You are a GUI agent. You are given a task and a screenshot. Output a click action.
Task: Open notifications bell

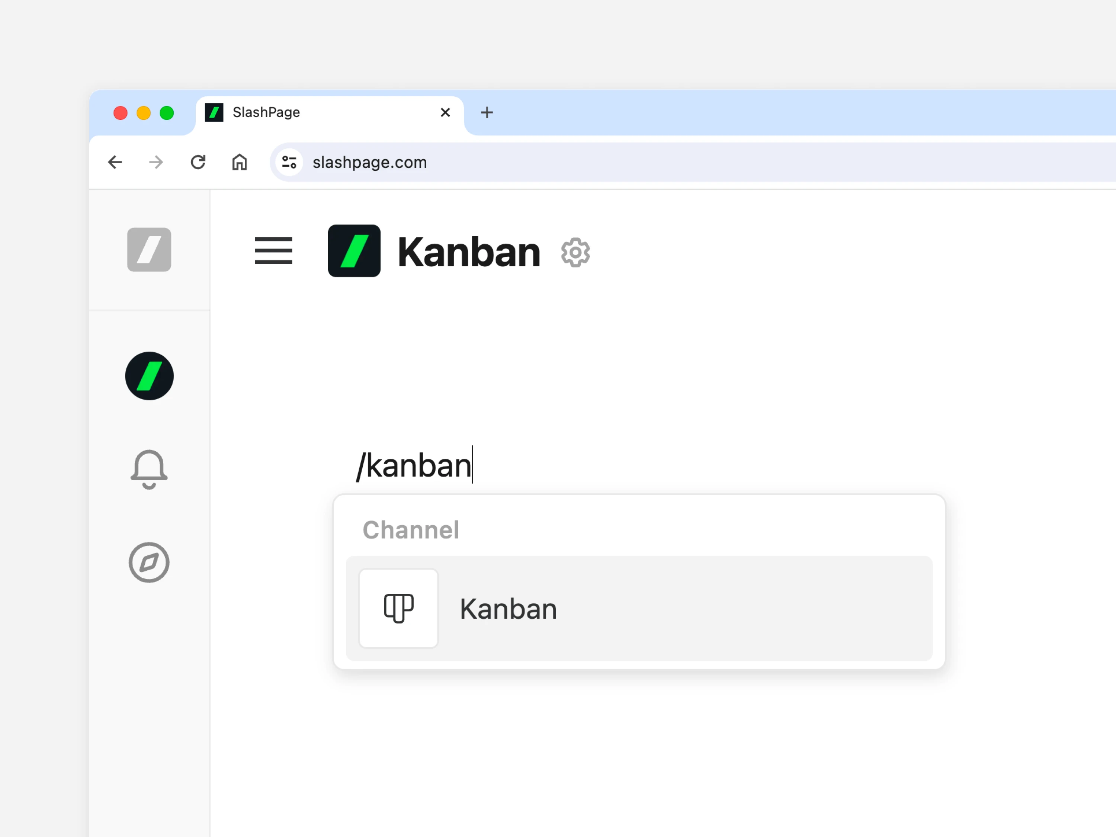click(x=149, y=469)
